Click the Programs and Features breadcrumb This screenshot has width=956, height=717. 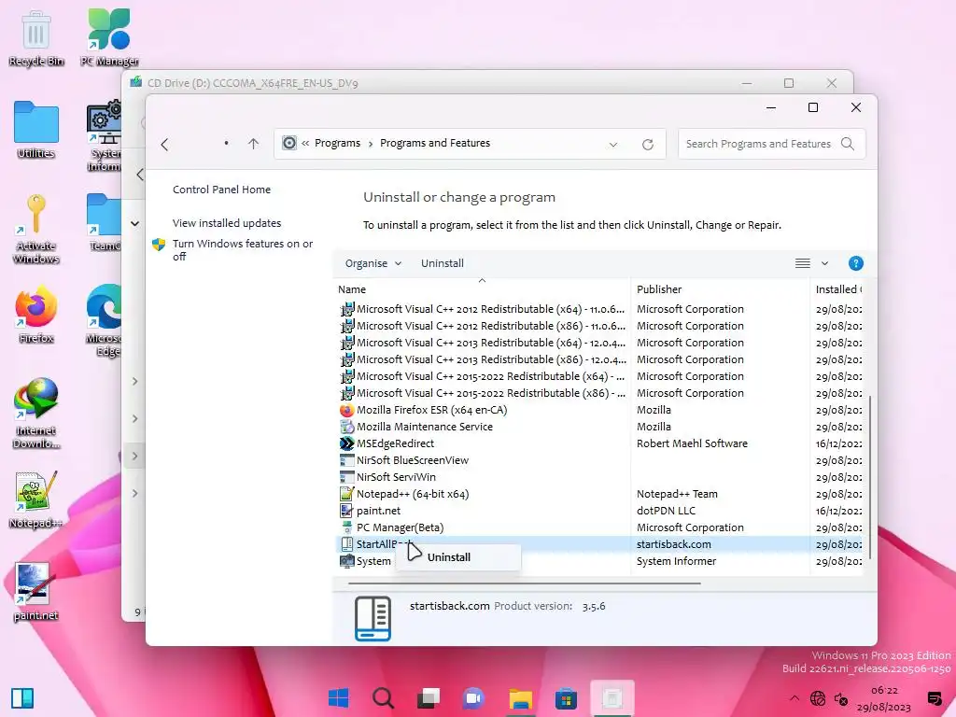point(435,143)
